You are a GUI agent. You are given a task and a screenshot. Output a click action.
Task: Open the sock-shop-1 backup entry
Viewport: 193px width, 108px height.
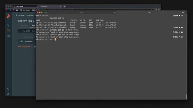[x=28, y=41]
